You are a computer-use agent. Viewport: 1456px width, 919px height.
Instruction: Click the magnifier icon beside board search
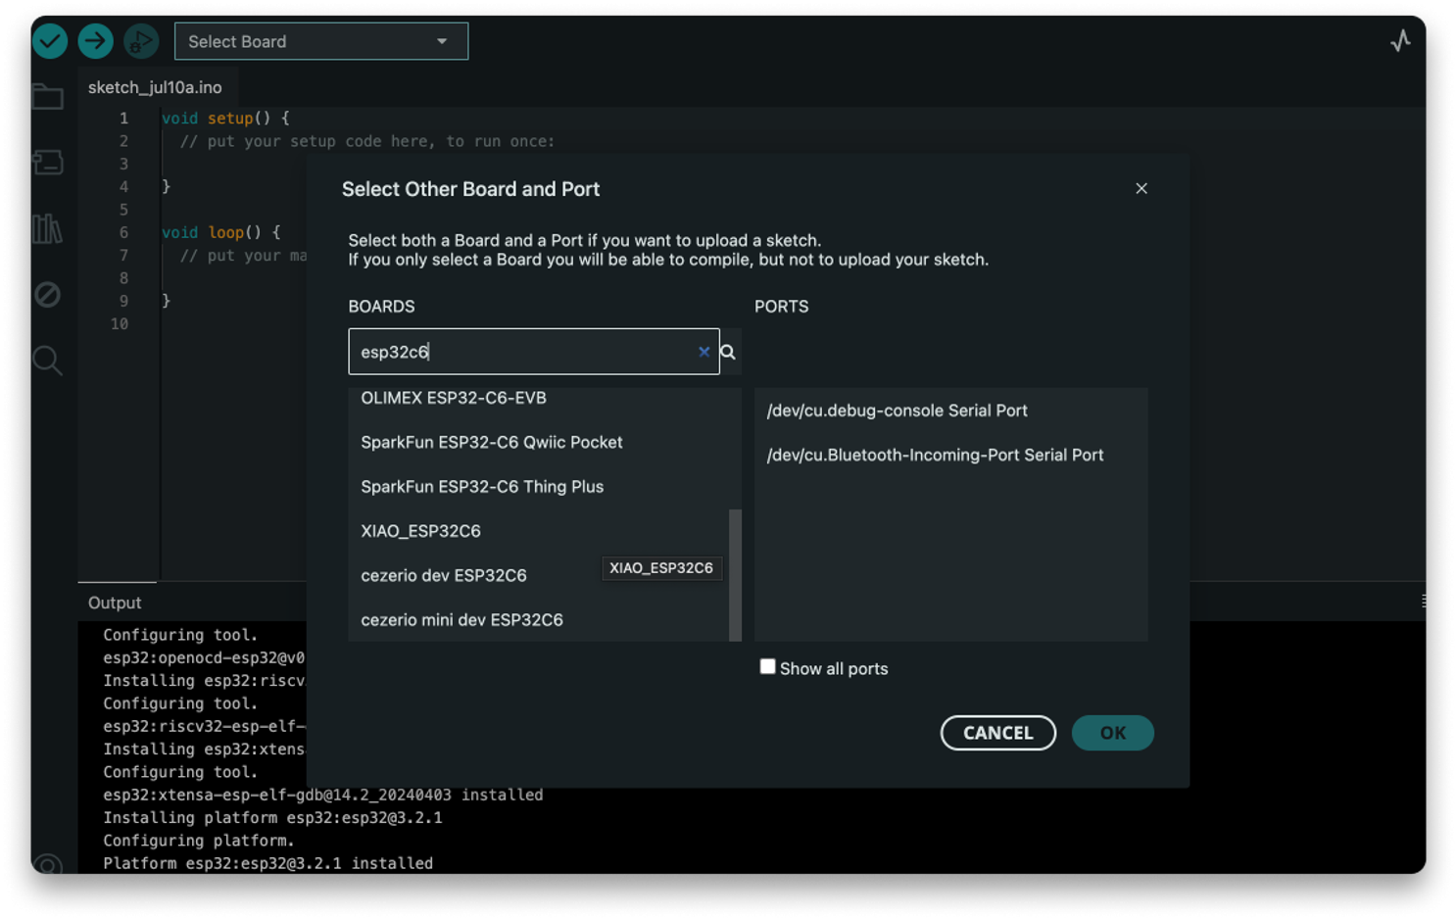(x=728, y=352)
